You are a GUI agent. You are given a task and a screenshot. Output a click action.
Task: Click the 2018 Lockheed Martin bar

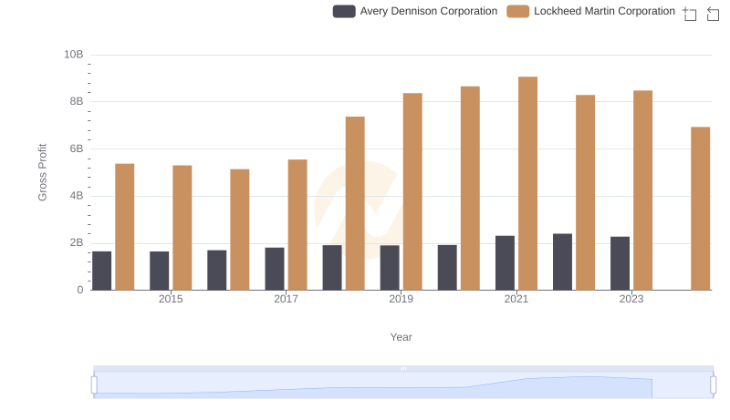(x=355, y=203)
